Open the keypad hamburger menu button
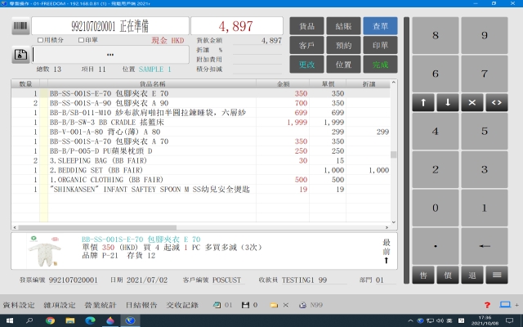The image size is (523, 327). click(497, 275)
